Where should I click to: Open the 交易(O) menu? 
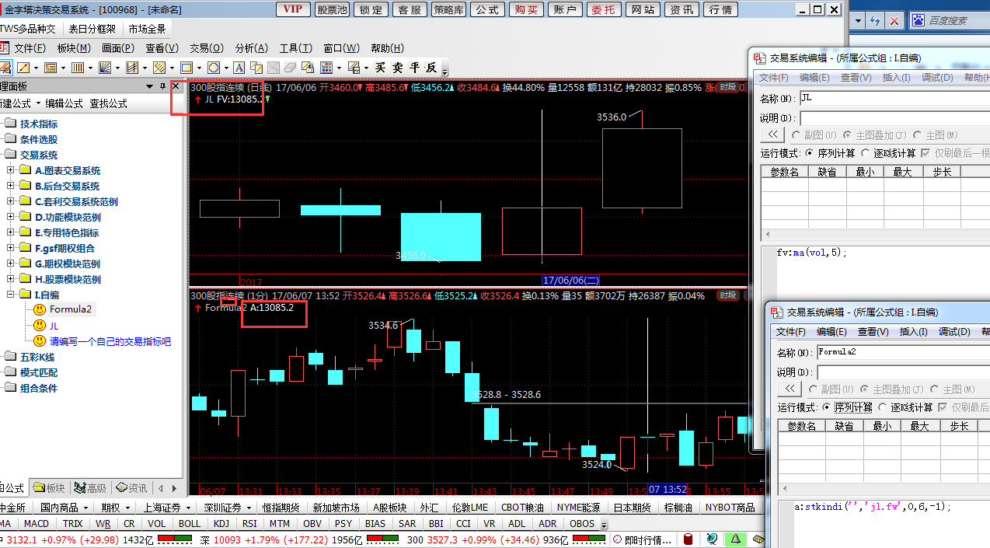(x=207, y=48)
